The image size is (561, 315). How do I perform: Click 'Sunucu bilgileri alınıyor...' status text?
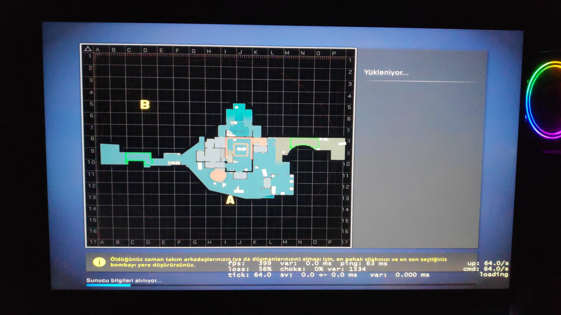point(124,281)
